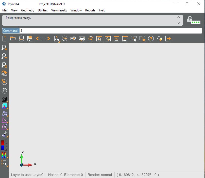Select the Pan hand tool
This screenshot has width=205, height=178.
(4, 91)
